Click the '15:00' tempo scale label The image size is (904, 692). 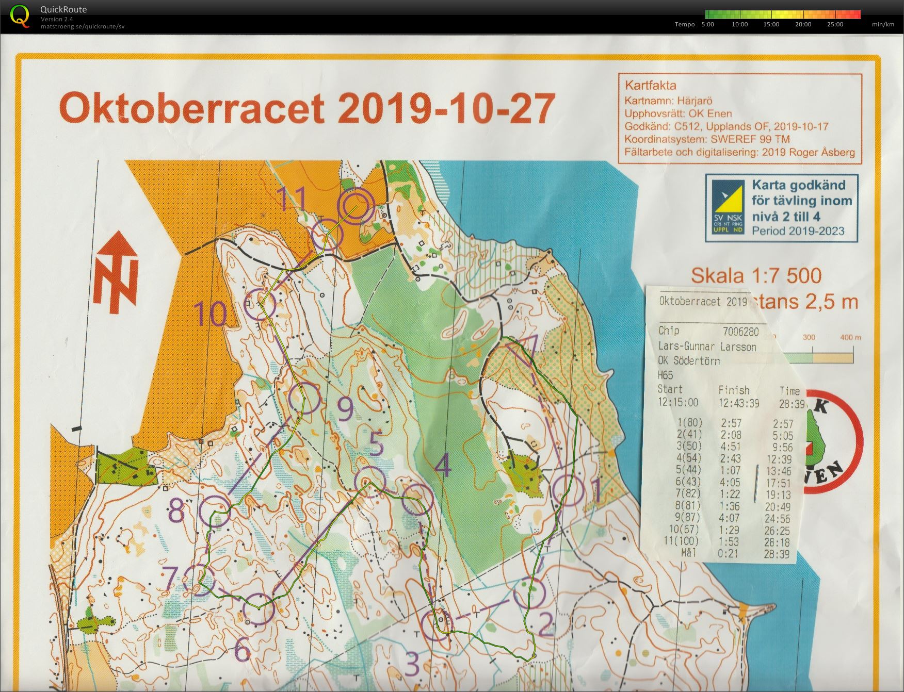(x=771, y=24)
